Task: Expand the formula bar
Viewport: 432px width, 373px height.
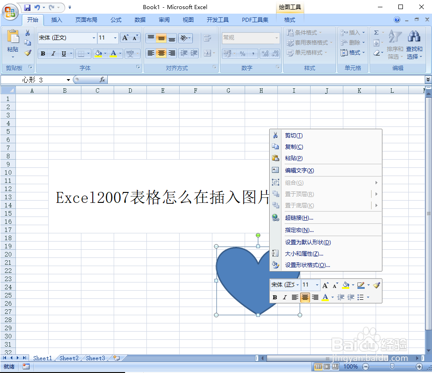Action: (428, 80)
